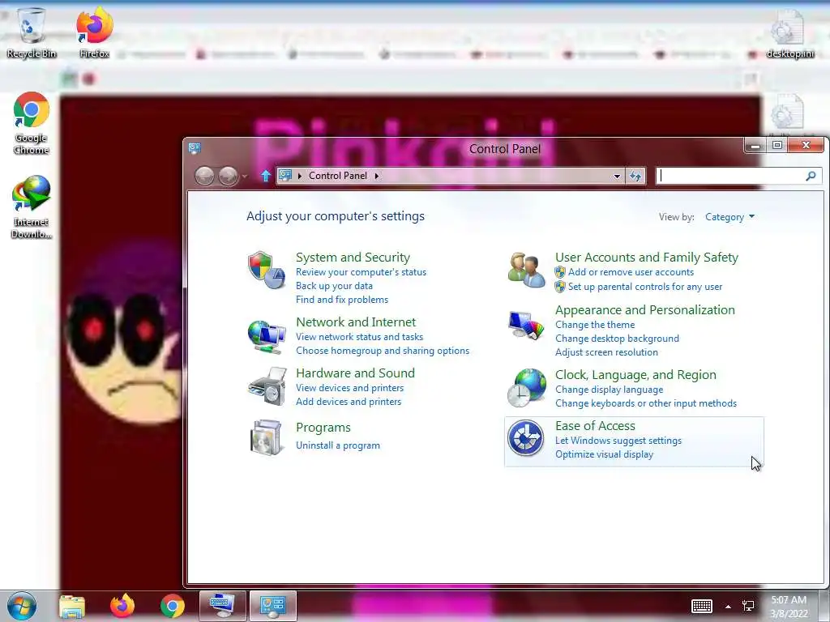Click Let Windows suggest settings

[x=618, y=441]
